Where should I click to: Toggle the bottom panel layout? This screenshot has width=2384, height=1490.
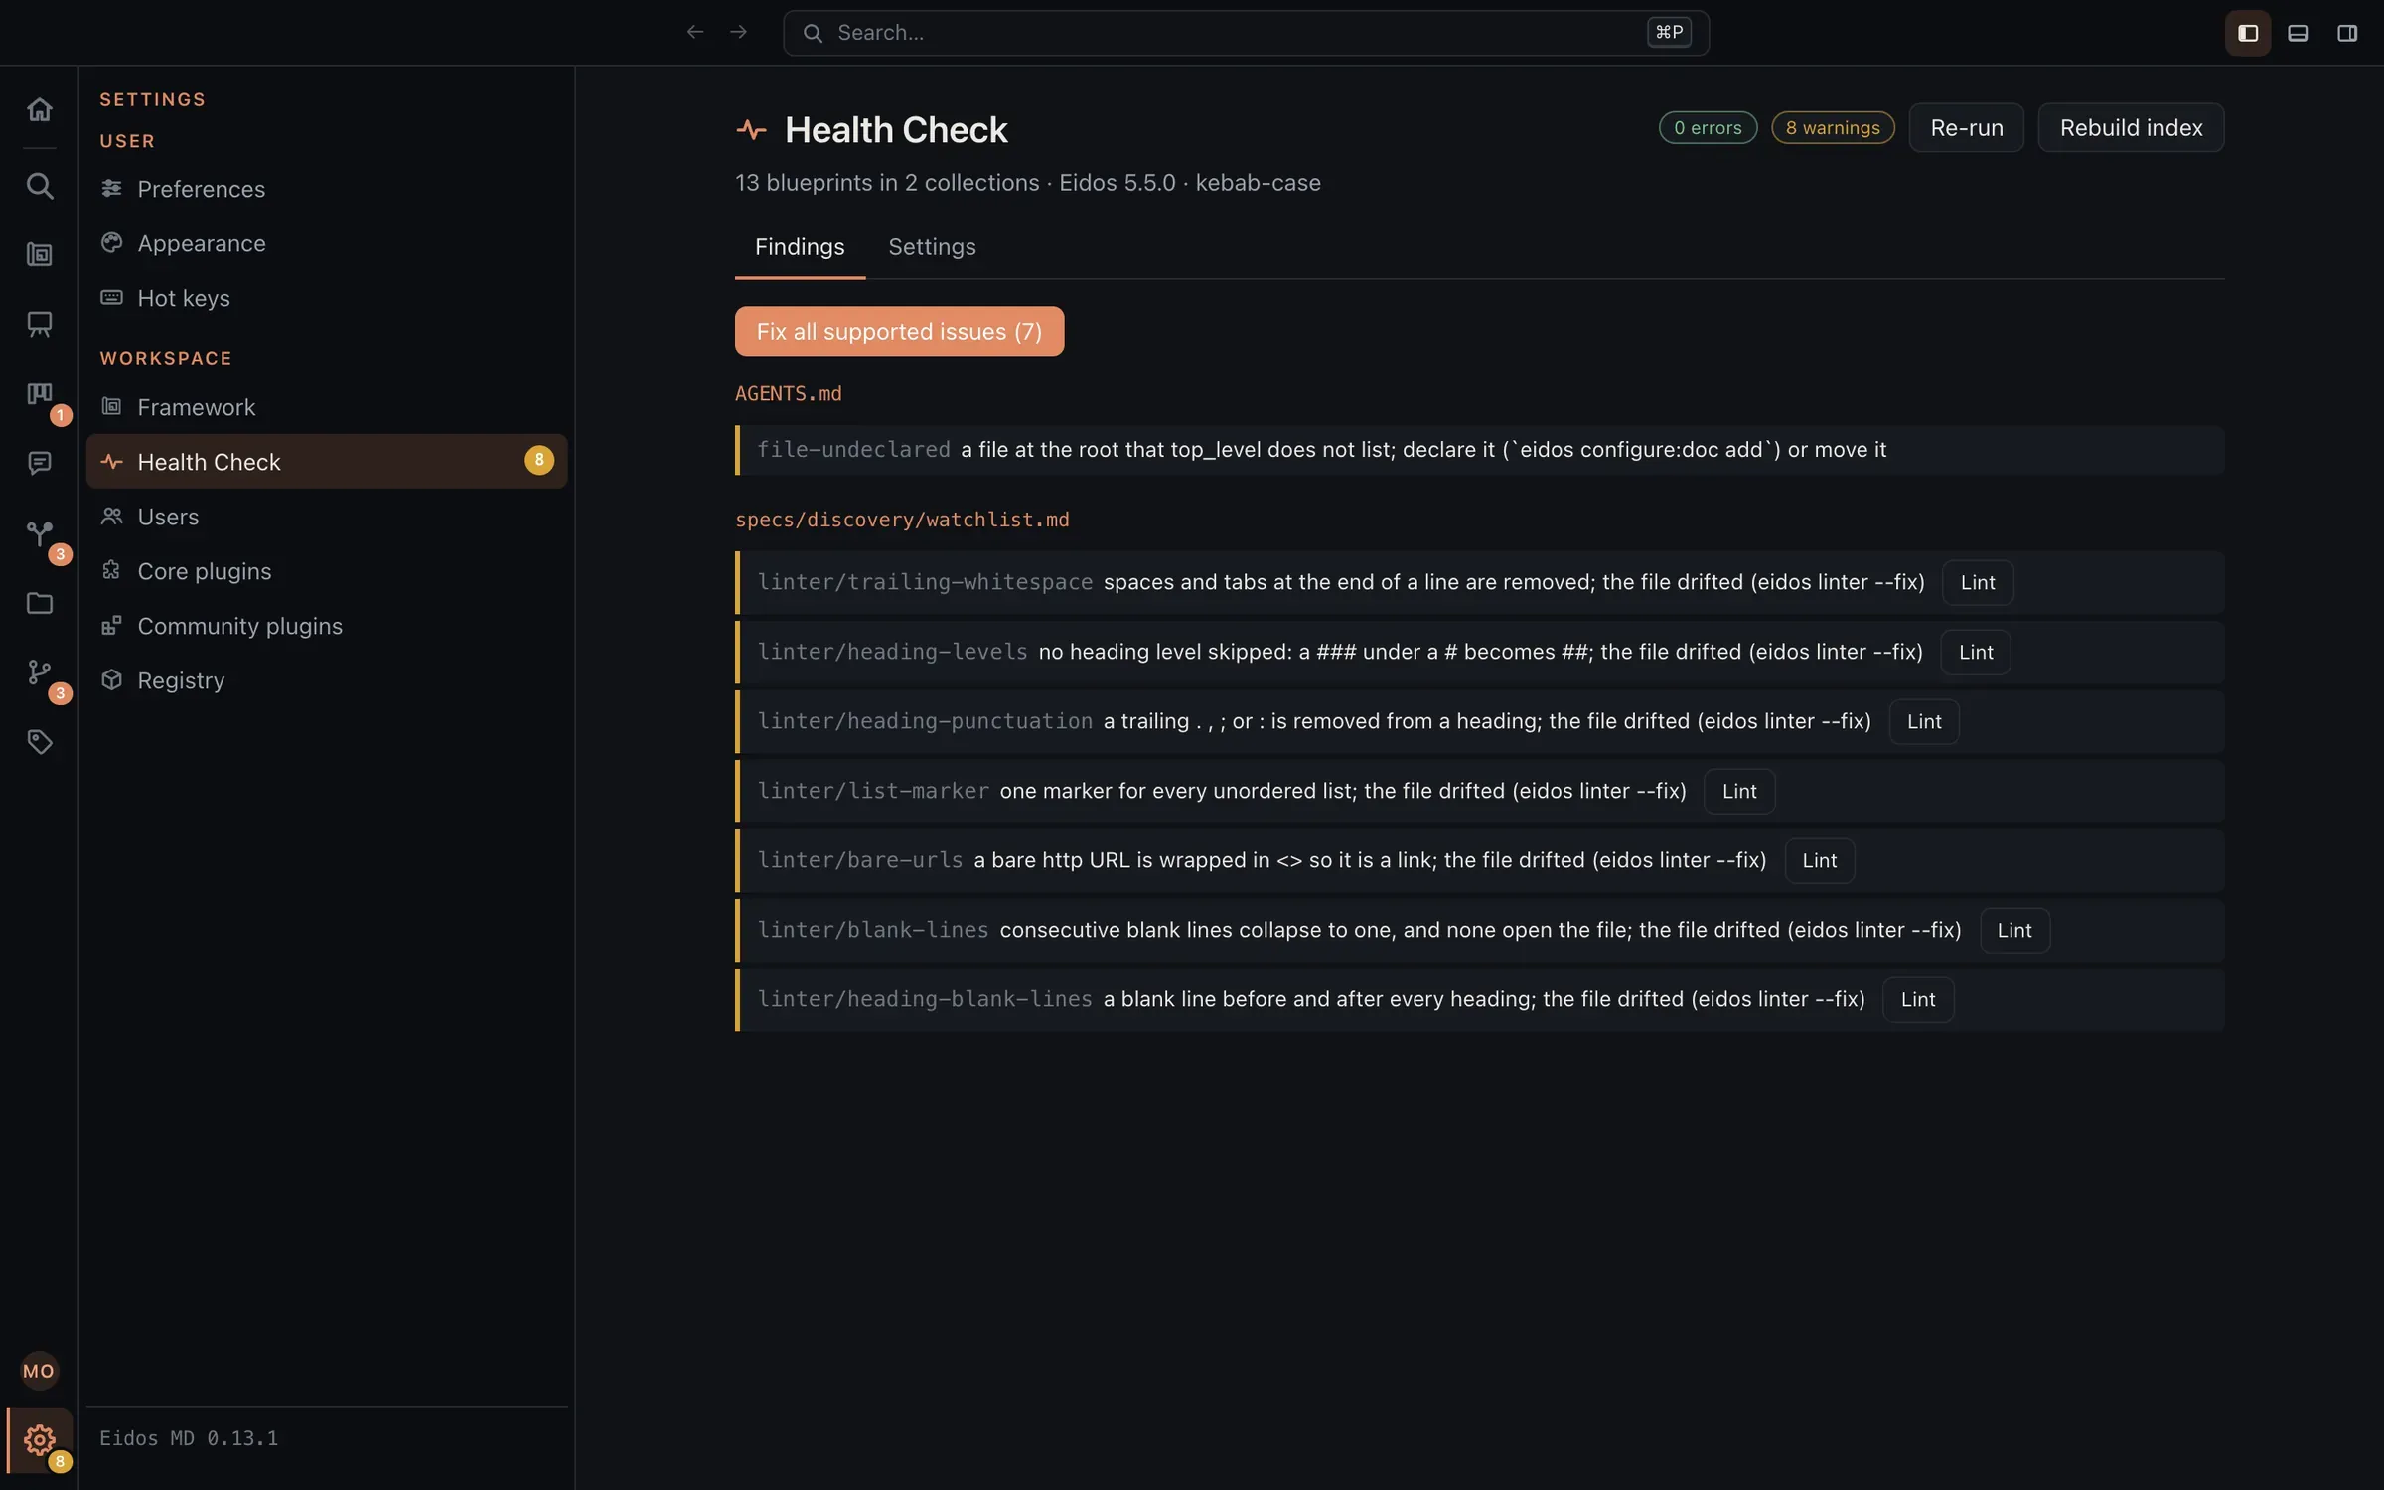coord(2298,33)
